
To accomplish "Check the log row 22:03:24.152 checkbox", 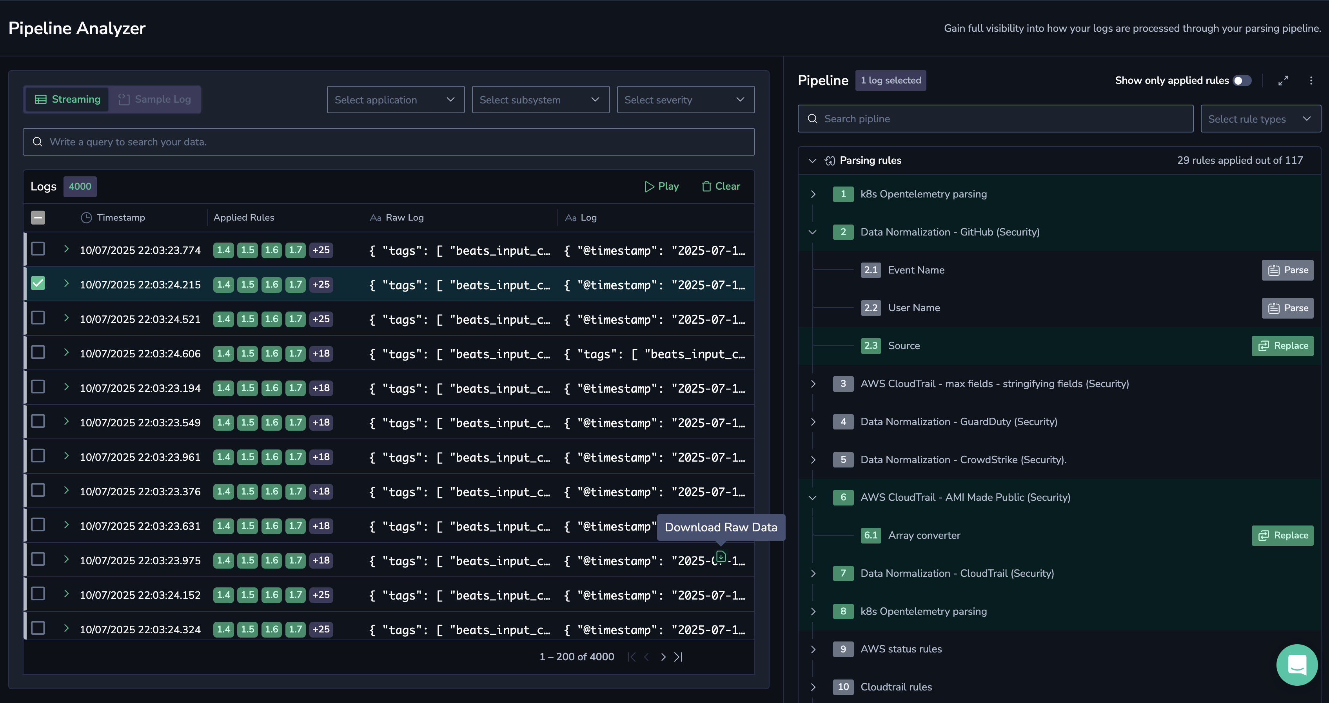I will [38, 594].
